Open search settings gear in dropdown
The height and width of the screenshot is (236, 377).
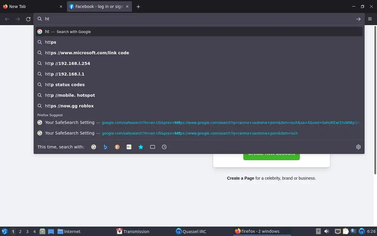(x=358, y=147)
